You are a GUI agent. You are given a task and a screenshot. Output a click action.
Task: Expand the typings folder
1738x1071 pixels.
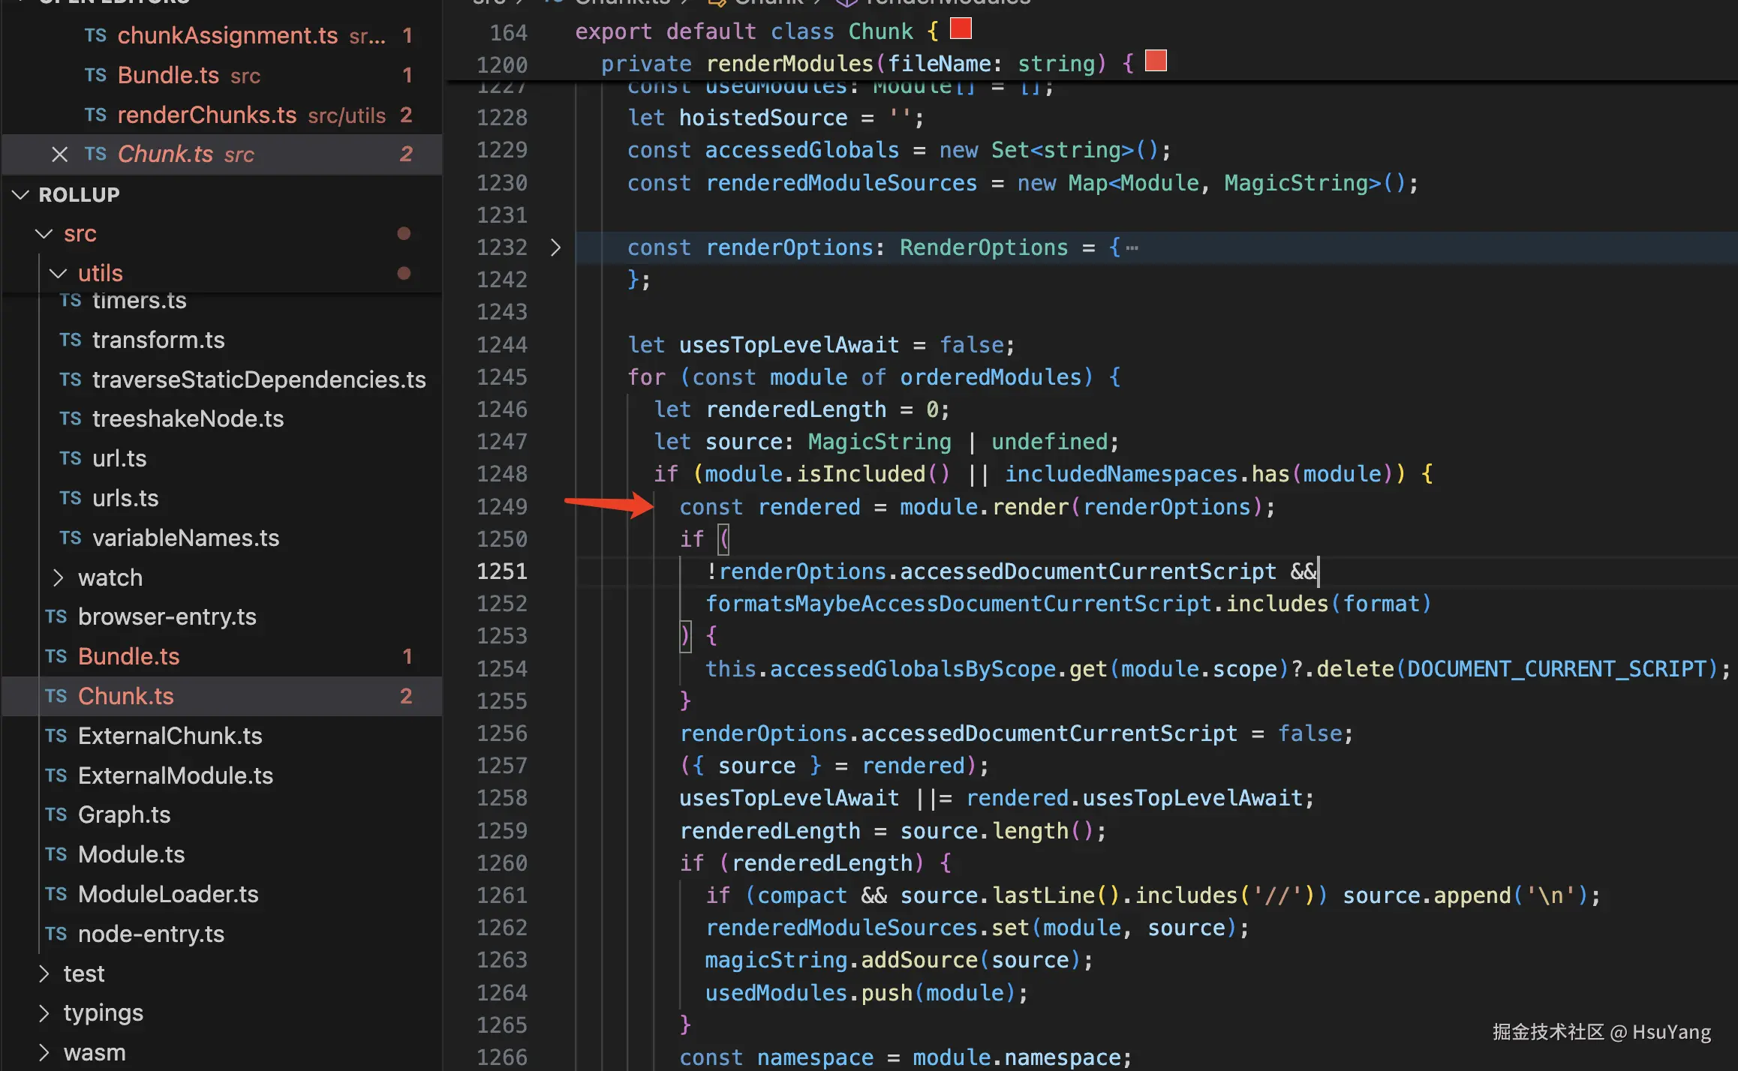click(x=44, y=1013)
